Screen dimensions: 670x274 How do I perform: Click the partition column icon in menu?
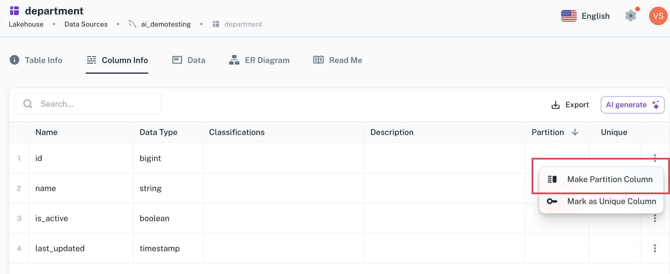[552, 179]
